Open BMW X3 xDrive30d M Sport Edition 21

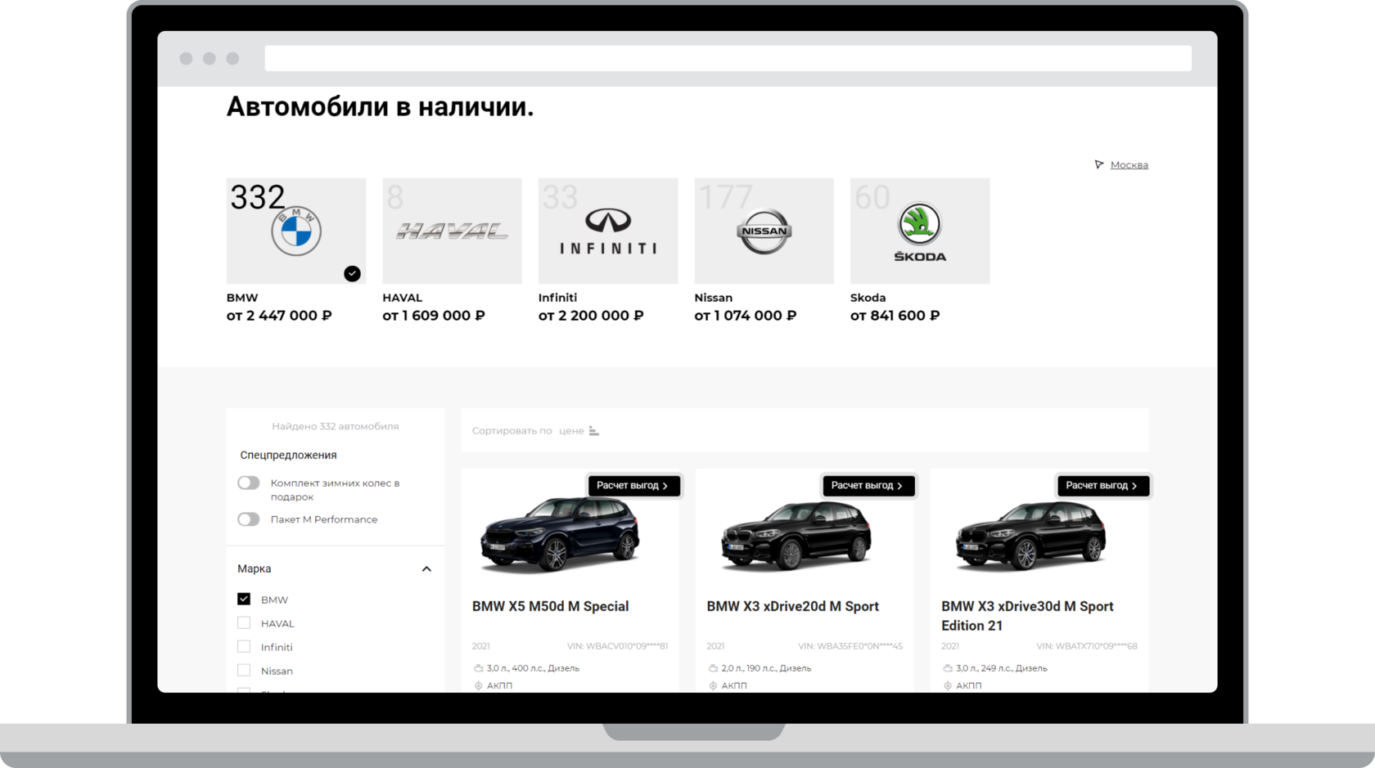coord(1027,616)
